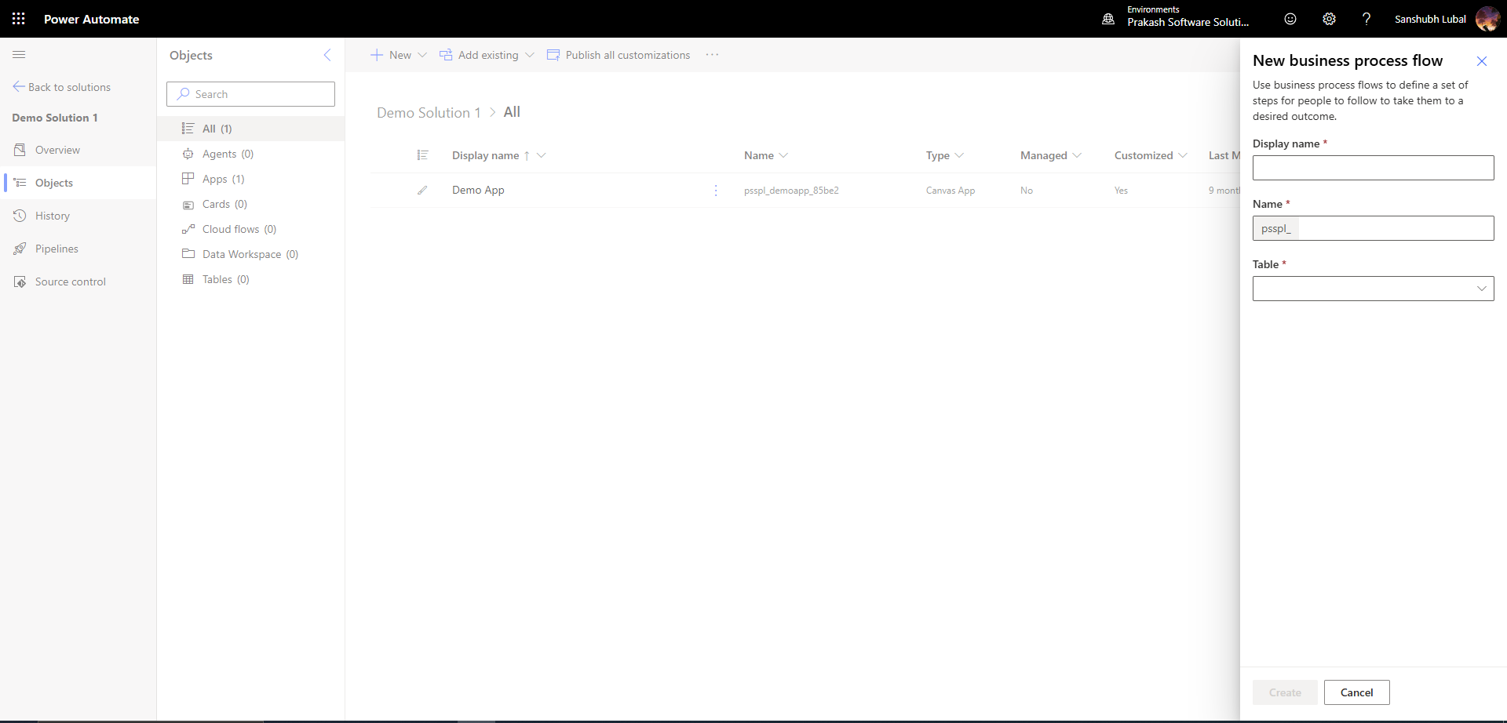This screenshot has height=723, width=1507.
Task: Open Source control from the sidebar
Action: click(x=71, y=282)
